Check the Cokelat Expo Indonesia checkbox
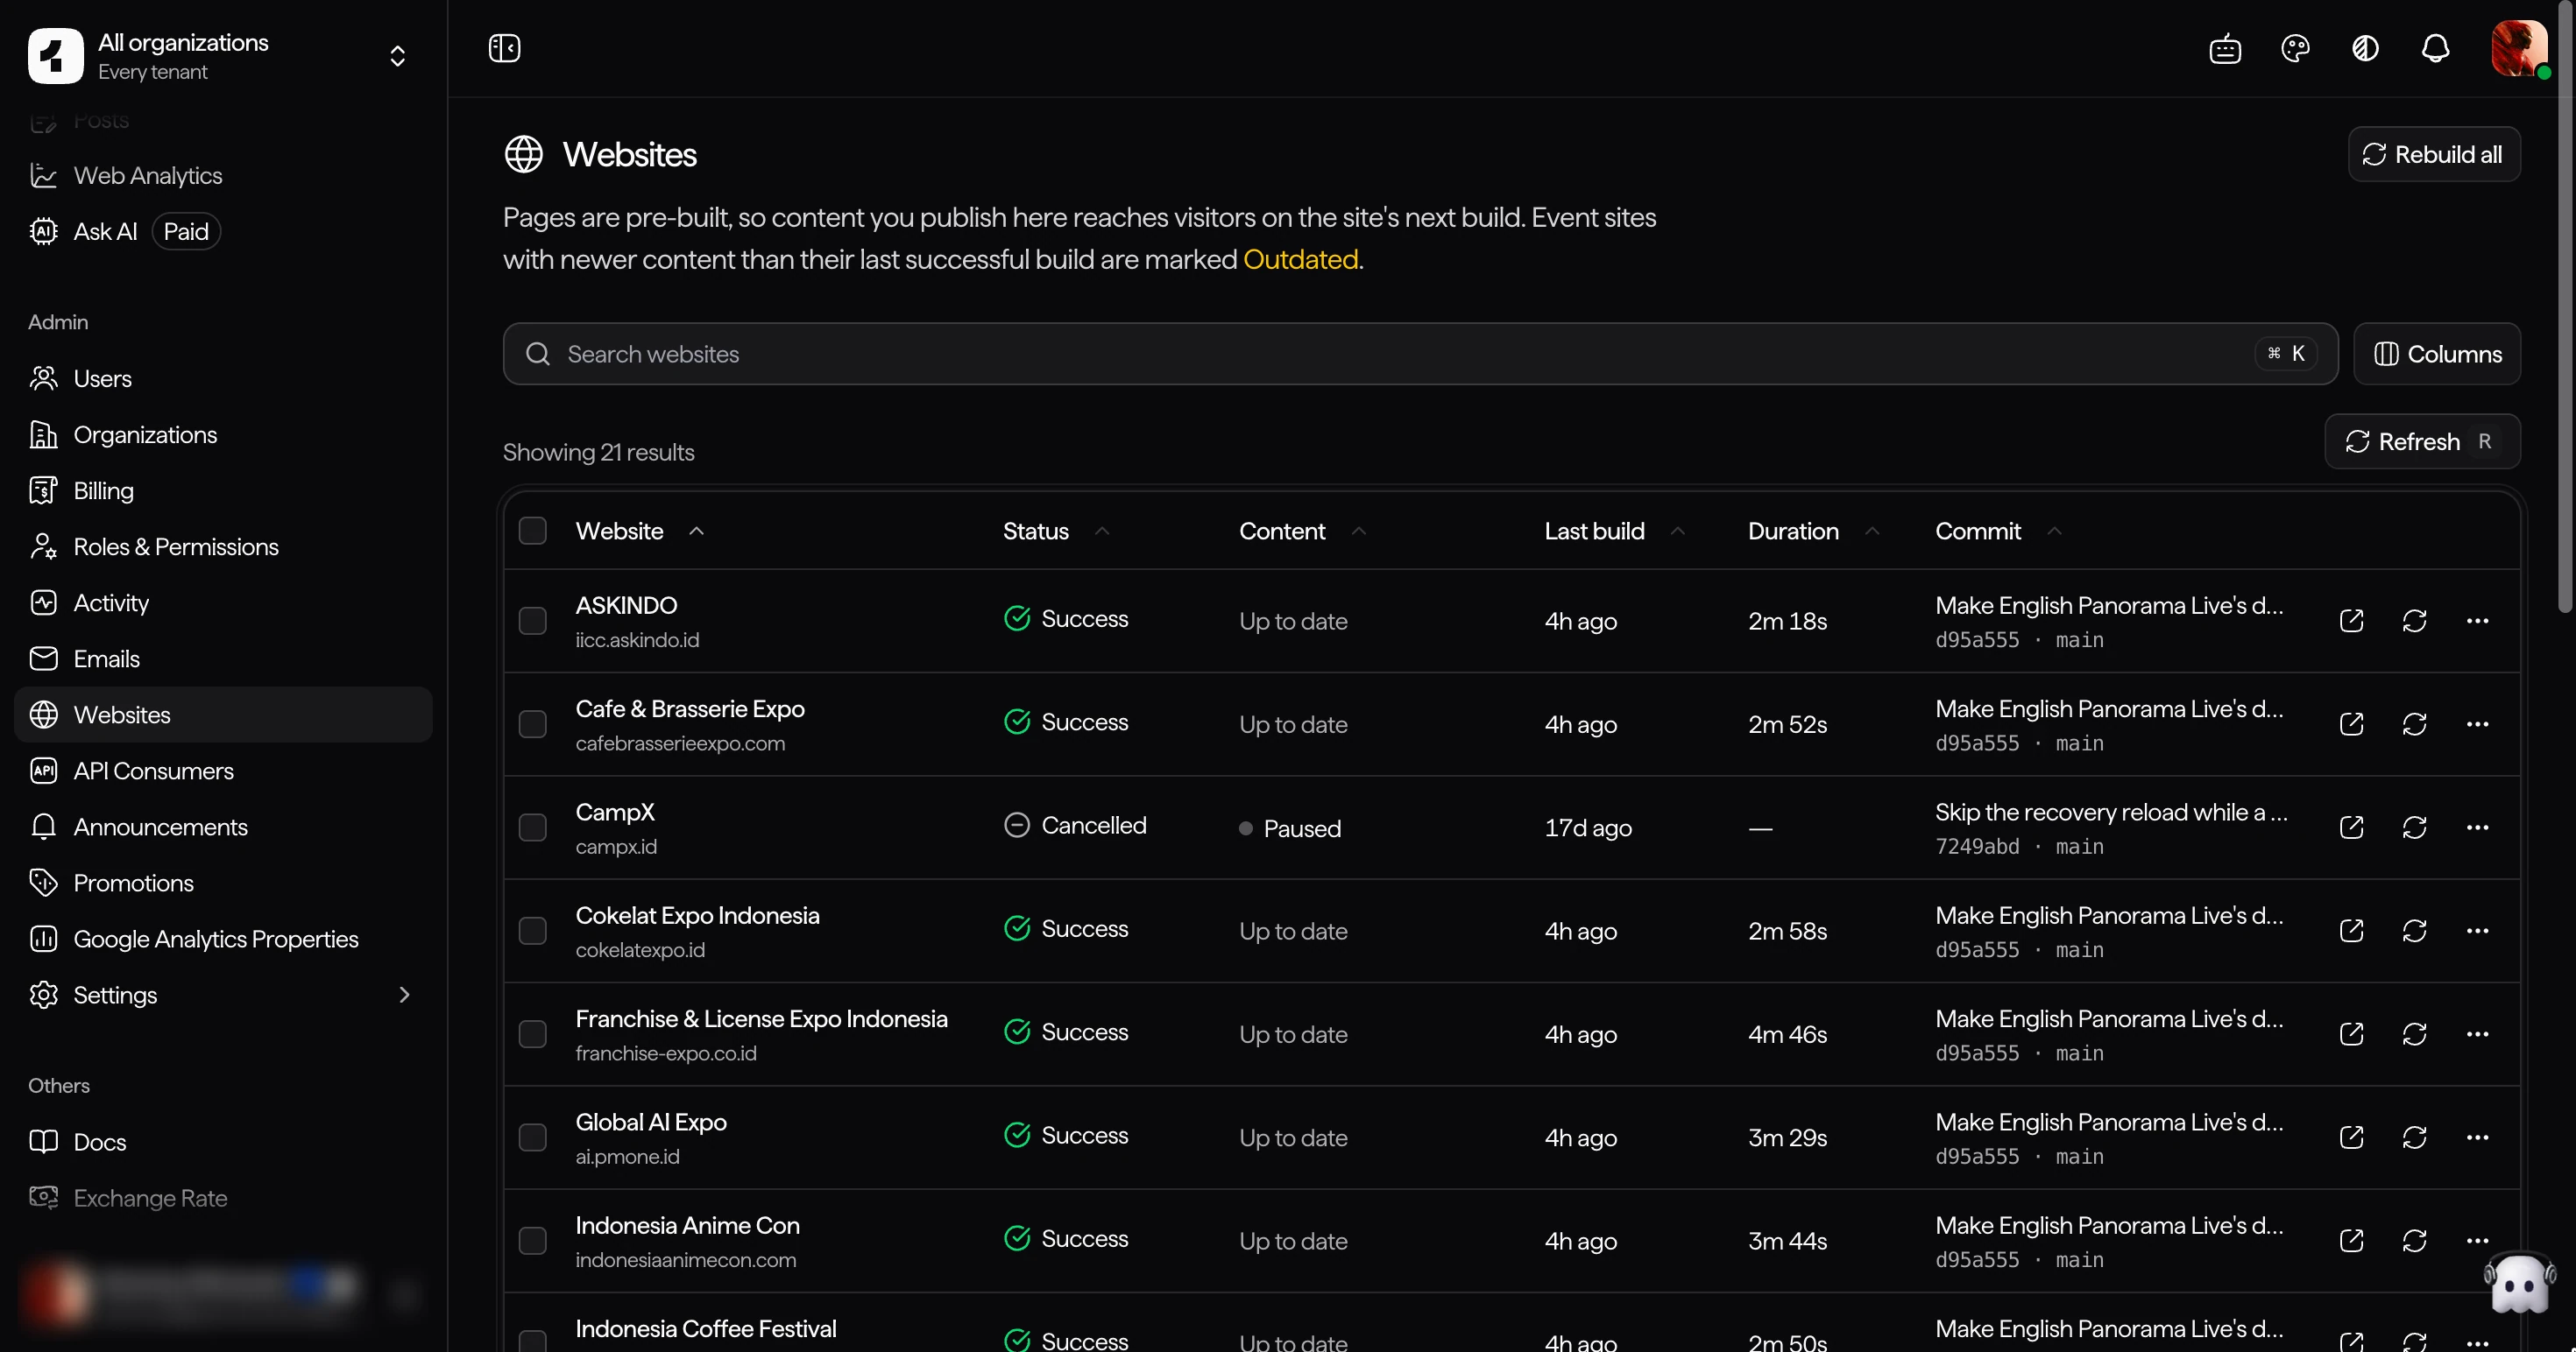 point(532,930)
